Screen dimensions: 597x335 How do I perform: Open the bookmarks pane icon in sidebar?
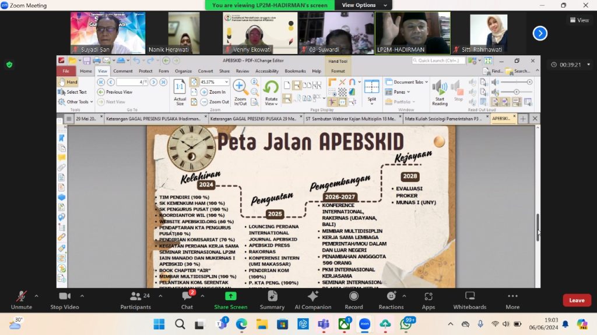pyautogui.click(x=62, y=138)
